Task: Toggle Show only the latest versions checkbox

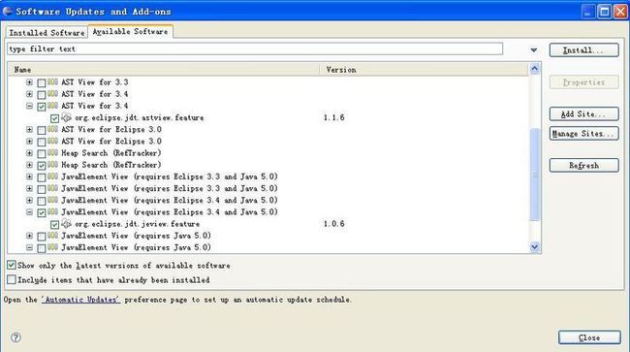Action: coord(12,265)
